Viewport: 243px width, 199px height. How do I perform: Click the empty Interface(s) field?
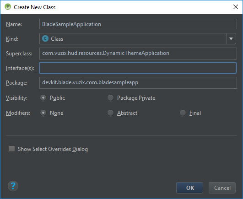pos(138,68)
